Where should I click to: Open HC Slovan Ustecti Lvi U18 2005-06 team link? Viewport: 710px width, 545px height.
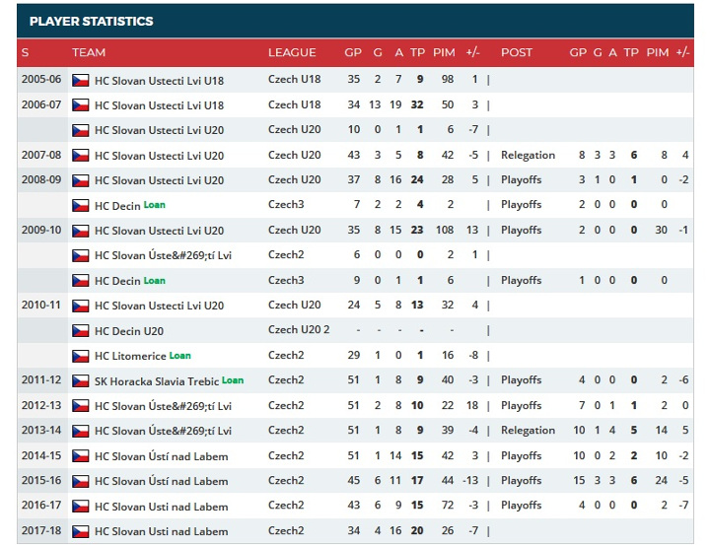click(x=159, y=81)
